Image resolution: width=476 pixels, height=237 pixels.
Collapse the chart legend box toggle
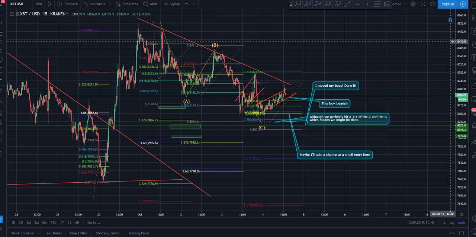pyautogui.click(x=12, y=14)
